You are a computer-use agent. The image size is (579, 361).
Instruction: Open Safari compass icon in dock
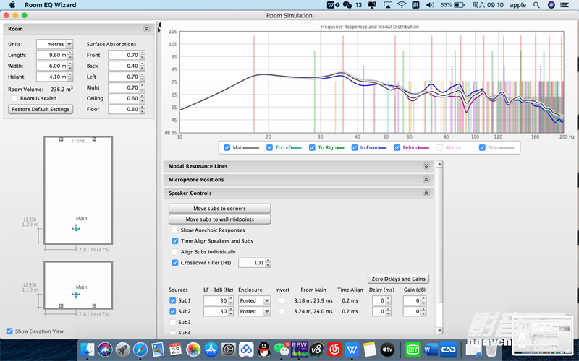140,349
